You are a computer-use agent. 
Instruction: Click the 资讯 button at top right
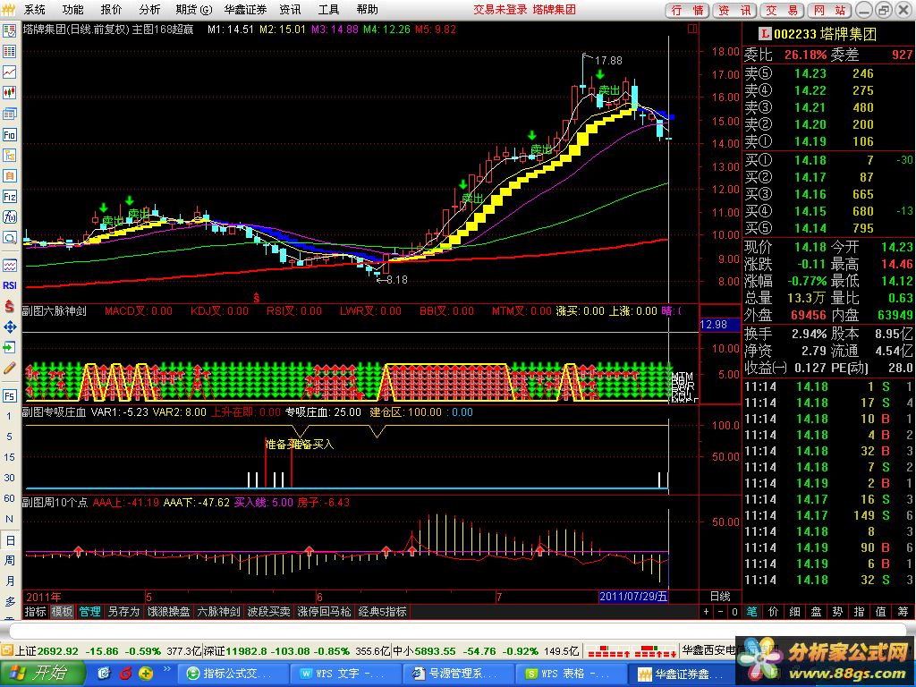click(x=734, y=10)
